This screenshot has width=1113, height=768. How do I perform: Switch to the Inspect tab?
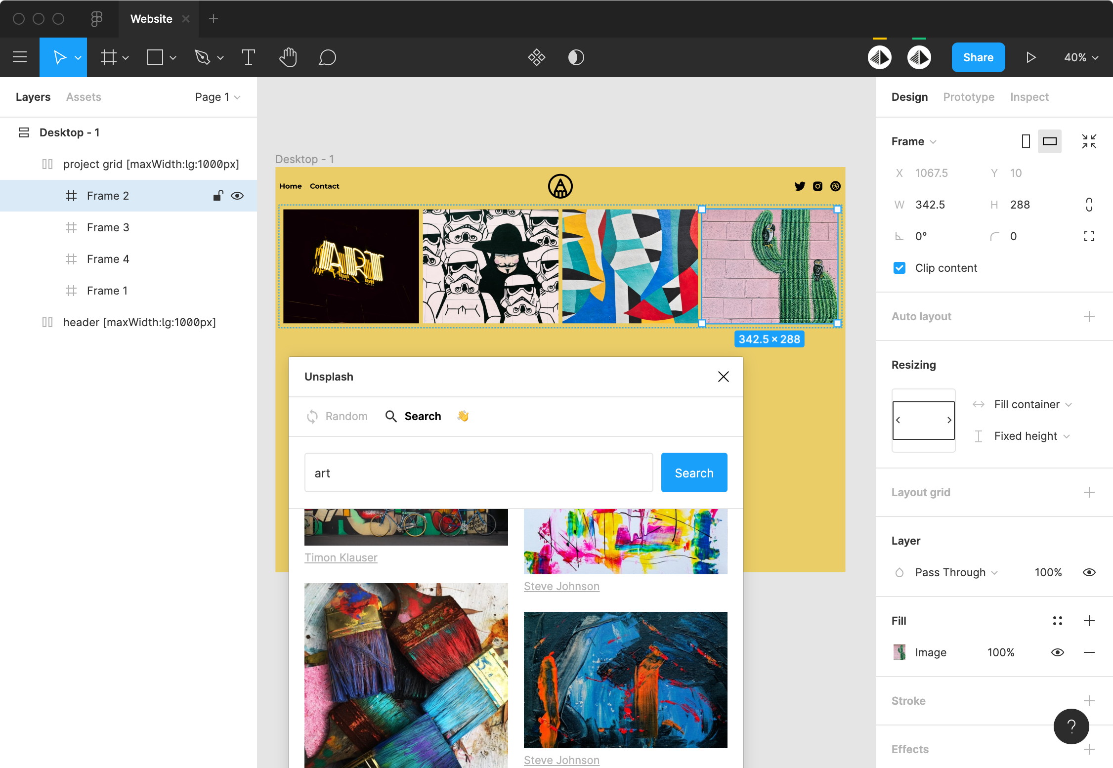click(x=1029, y=97)
